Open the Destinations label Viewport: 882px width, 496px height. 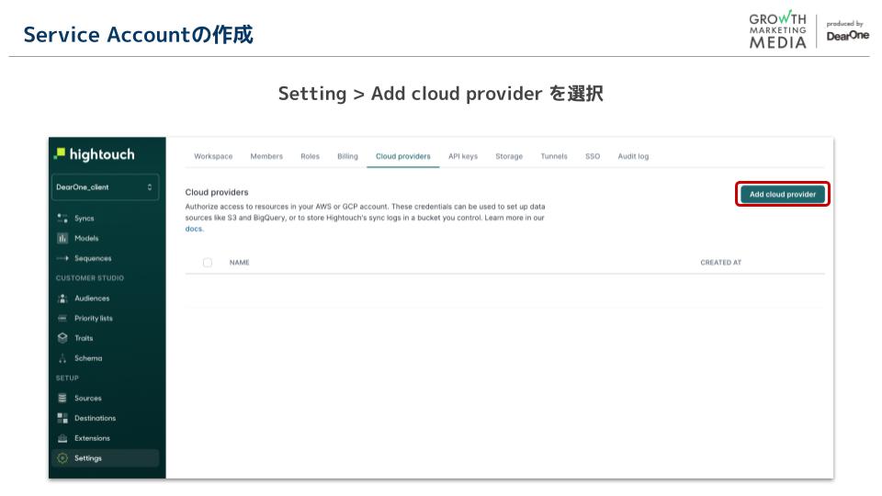(95, 418)
